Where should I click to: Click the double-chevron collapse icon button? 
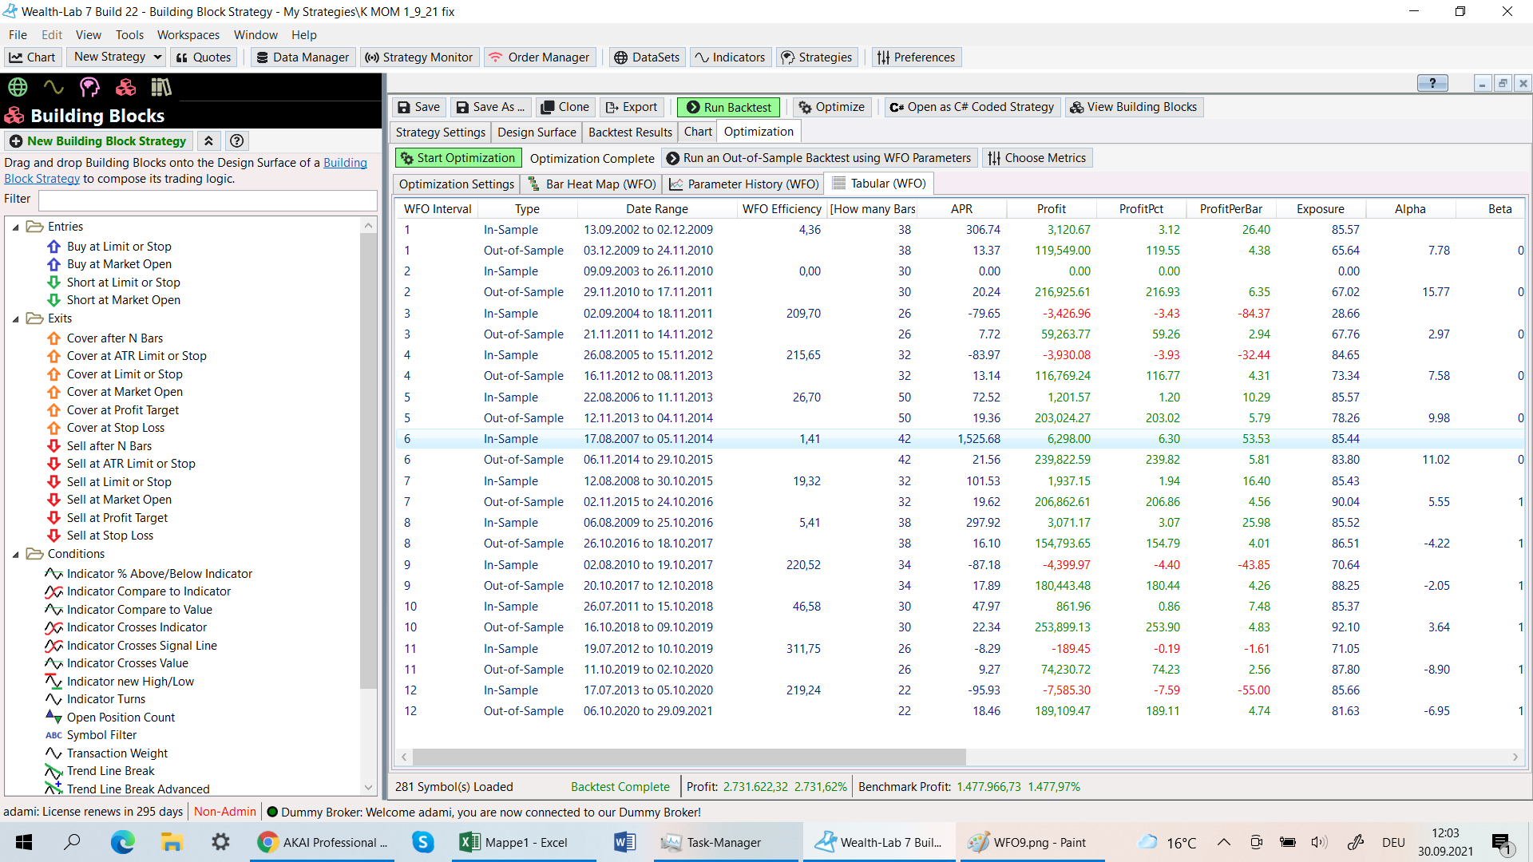coord(208,141)
